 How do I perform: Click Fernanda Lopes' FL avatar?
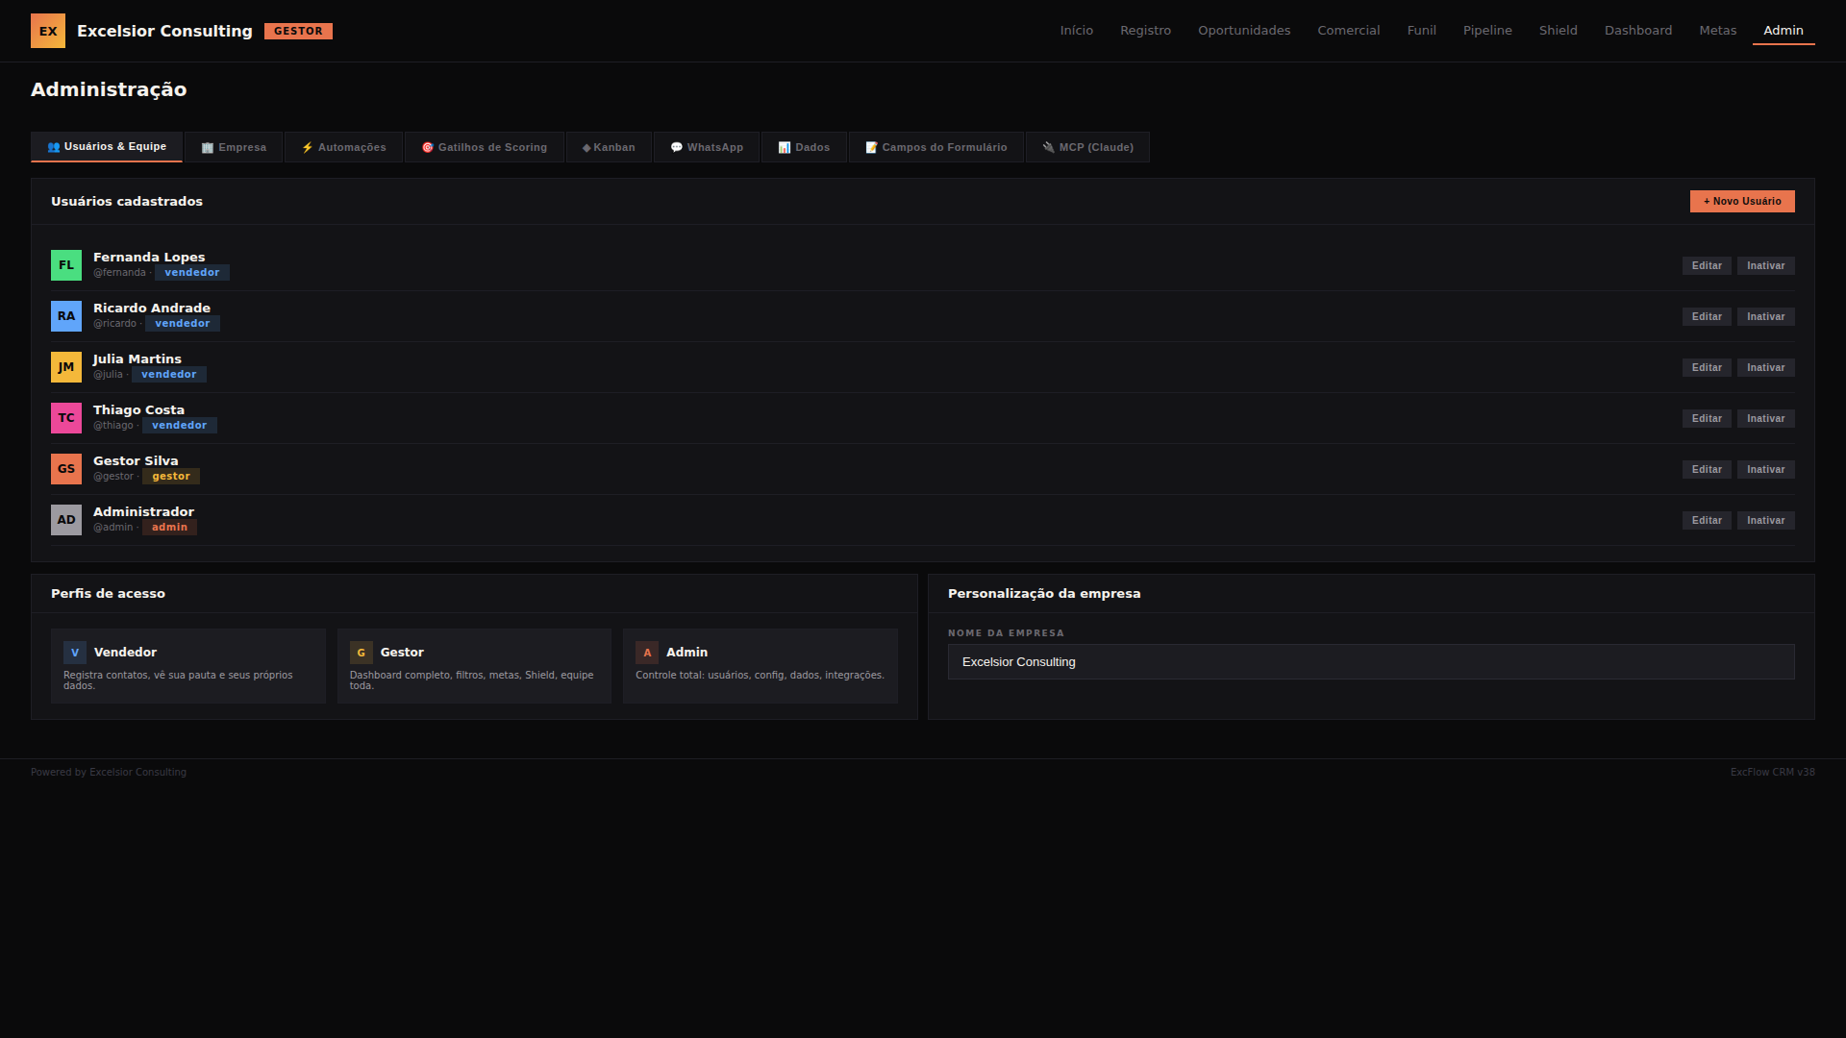click(66, 265)
